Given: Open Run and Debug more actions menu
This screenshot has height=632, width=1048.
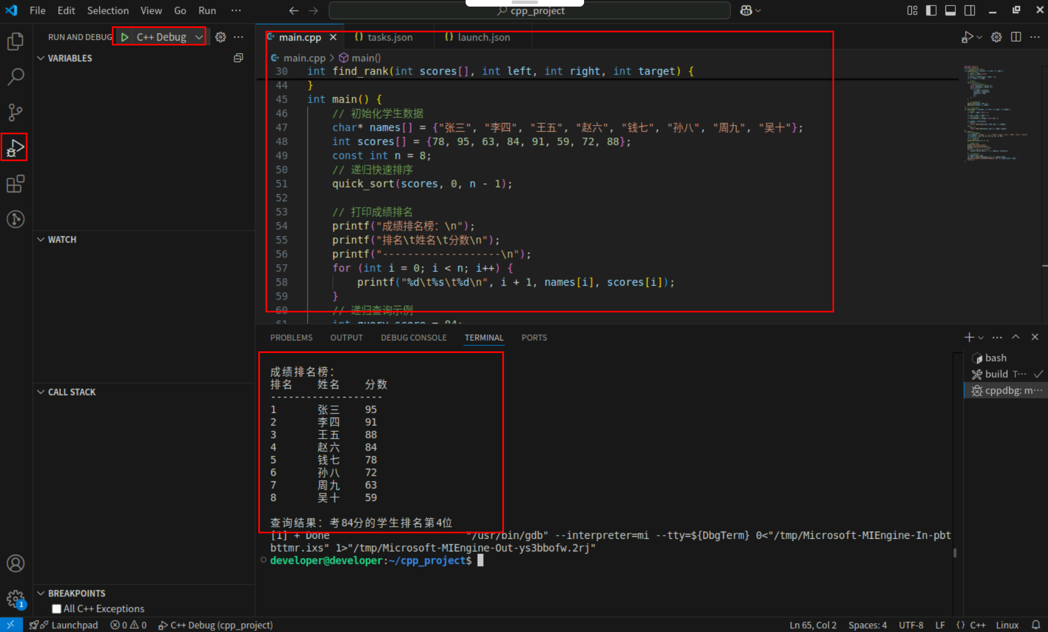Looking at the screenshot, I should coord(239,37).
